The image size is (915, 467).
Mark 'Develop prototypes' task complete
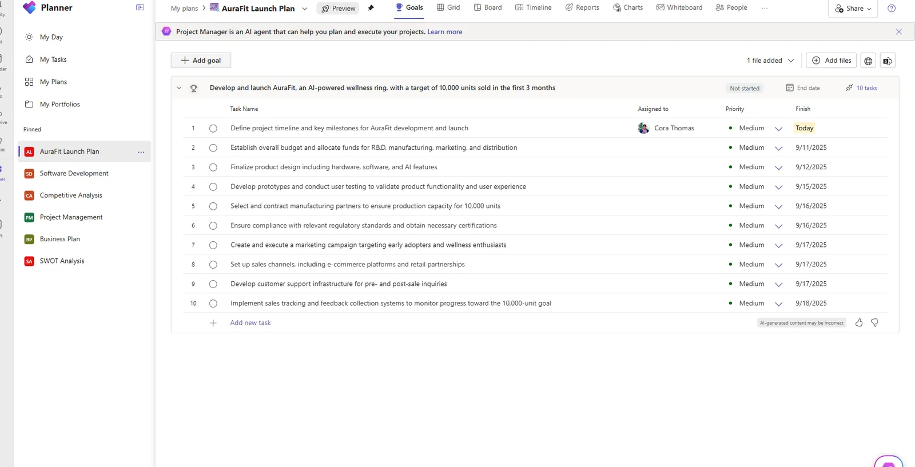pos(213,187)
